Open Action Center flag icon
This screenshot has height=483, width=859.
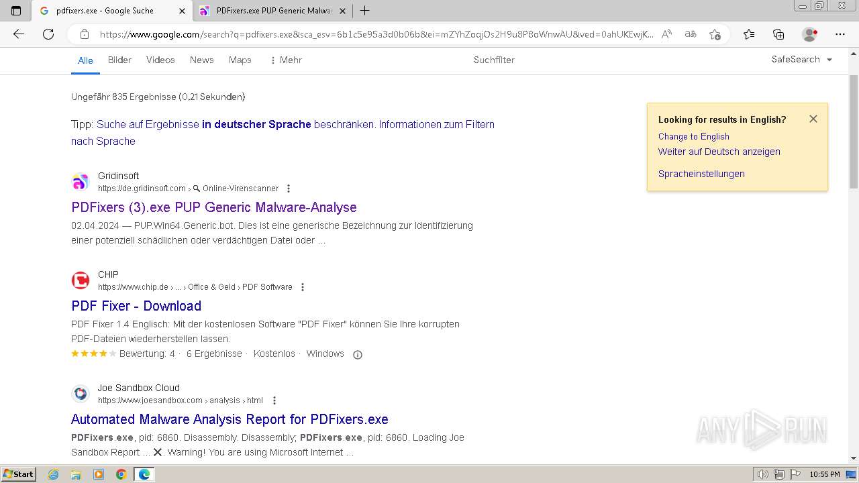pyautogui.click(x=795, y=474)
